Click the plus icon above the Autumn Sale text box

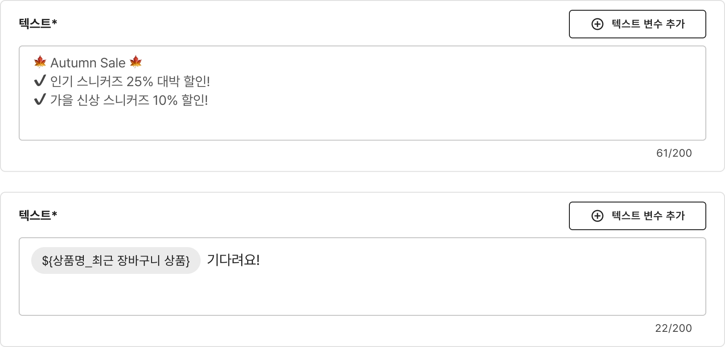[597, 24]
